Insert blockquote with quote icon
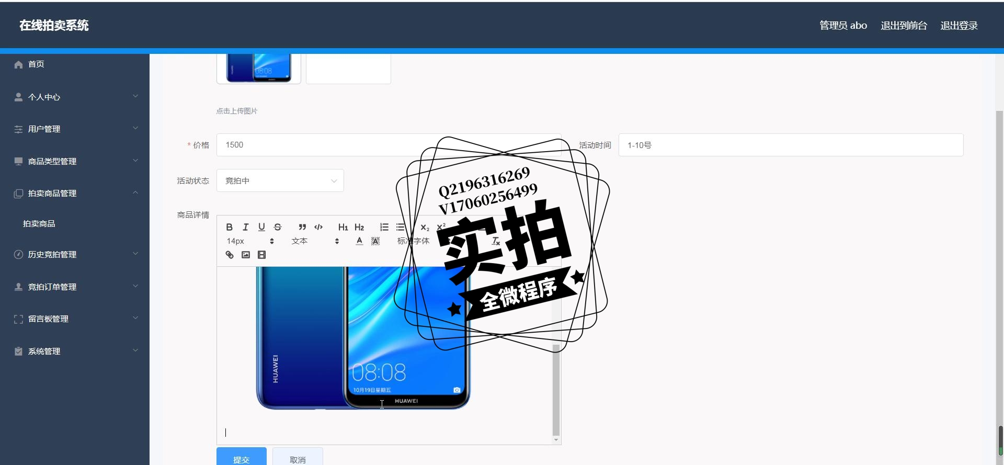This screenshot has width=1004, height=465. click(302, 227)
